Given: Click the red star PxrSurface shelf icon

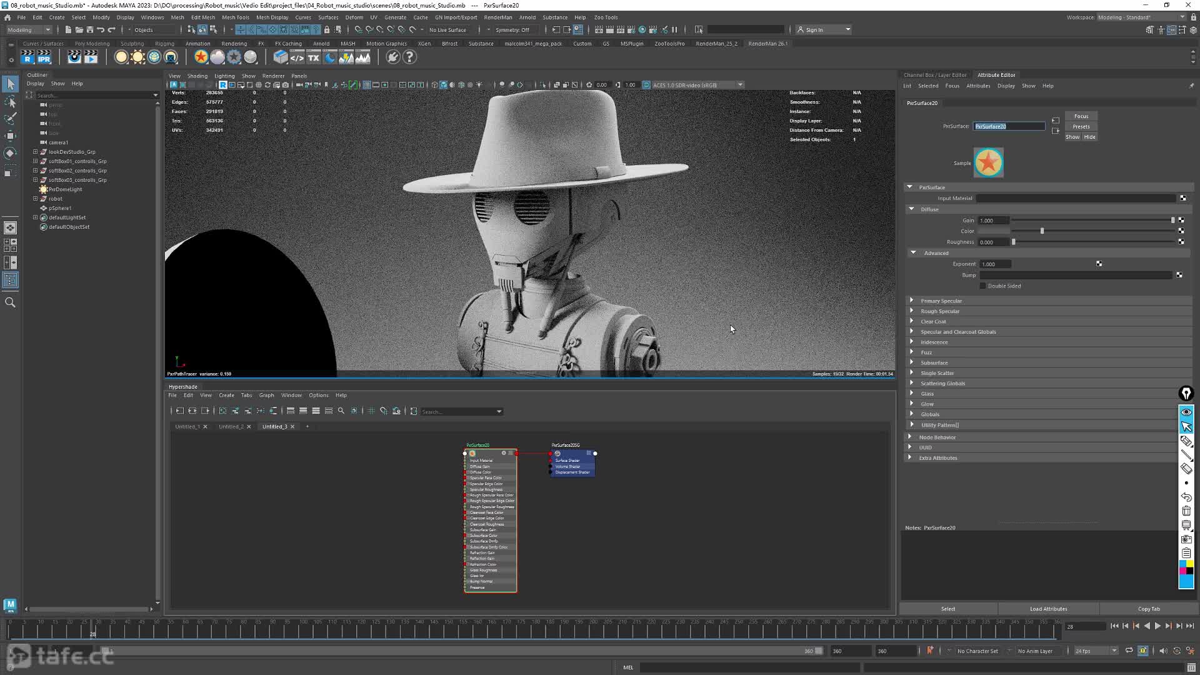Looking at the screenshot, I should 201,57.
